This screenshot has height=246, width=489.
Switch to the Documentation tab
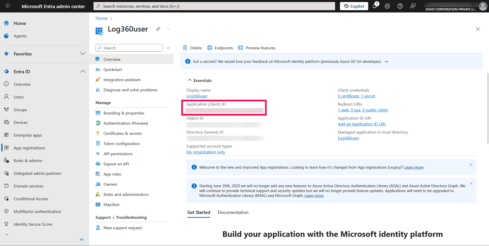tap(233, 212)
